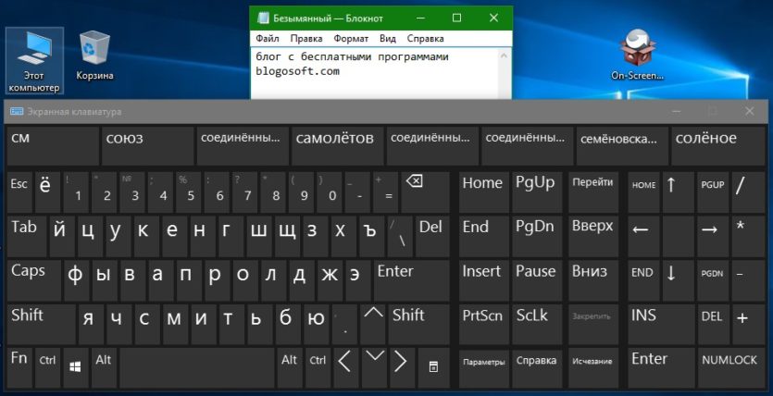Click the numpad right arrow key
Viewport: 773px width, 396px height.
coord(713,236)
